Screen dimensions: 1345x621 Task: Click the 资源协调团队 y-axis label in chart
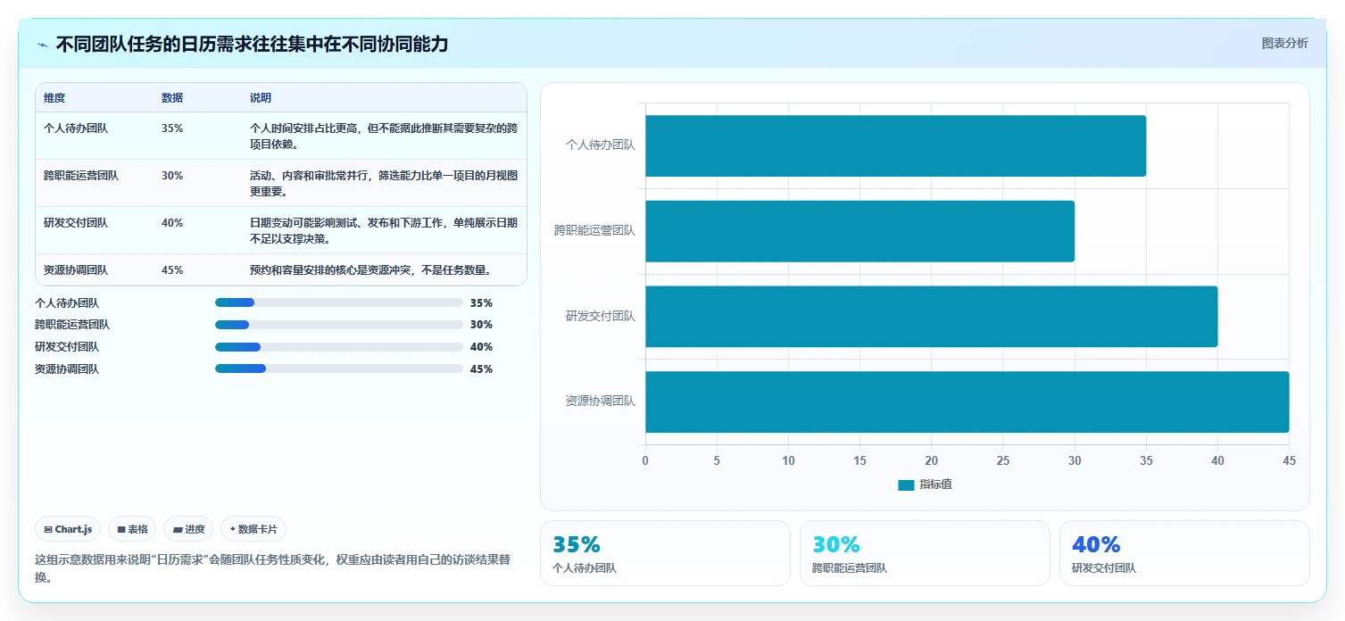pos(601,402)
